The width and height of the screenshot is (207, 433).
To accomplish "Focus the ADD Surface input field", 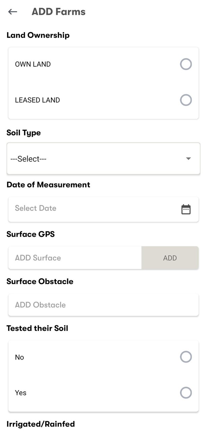I will [74, 258].
